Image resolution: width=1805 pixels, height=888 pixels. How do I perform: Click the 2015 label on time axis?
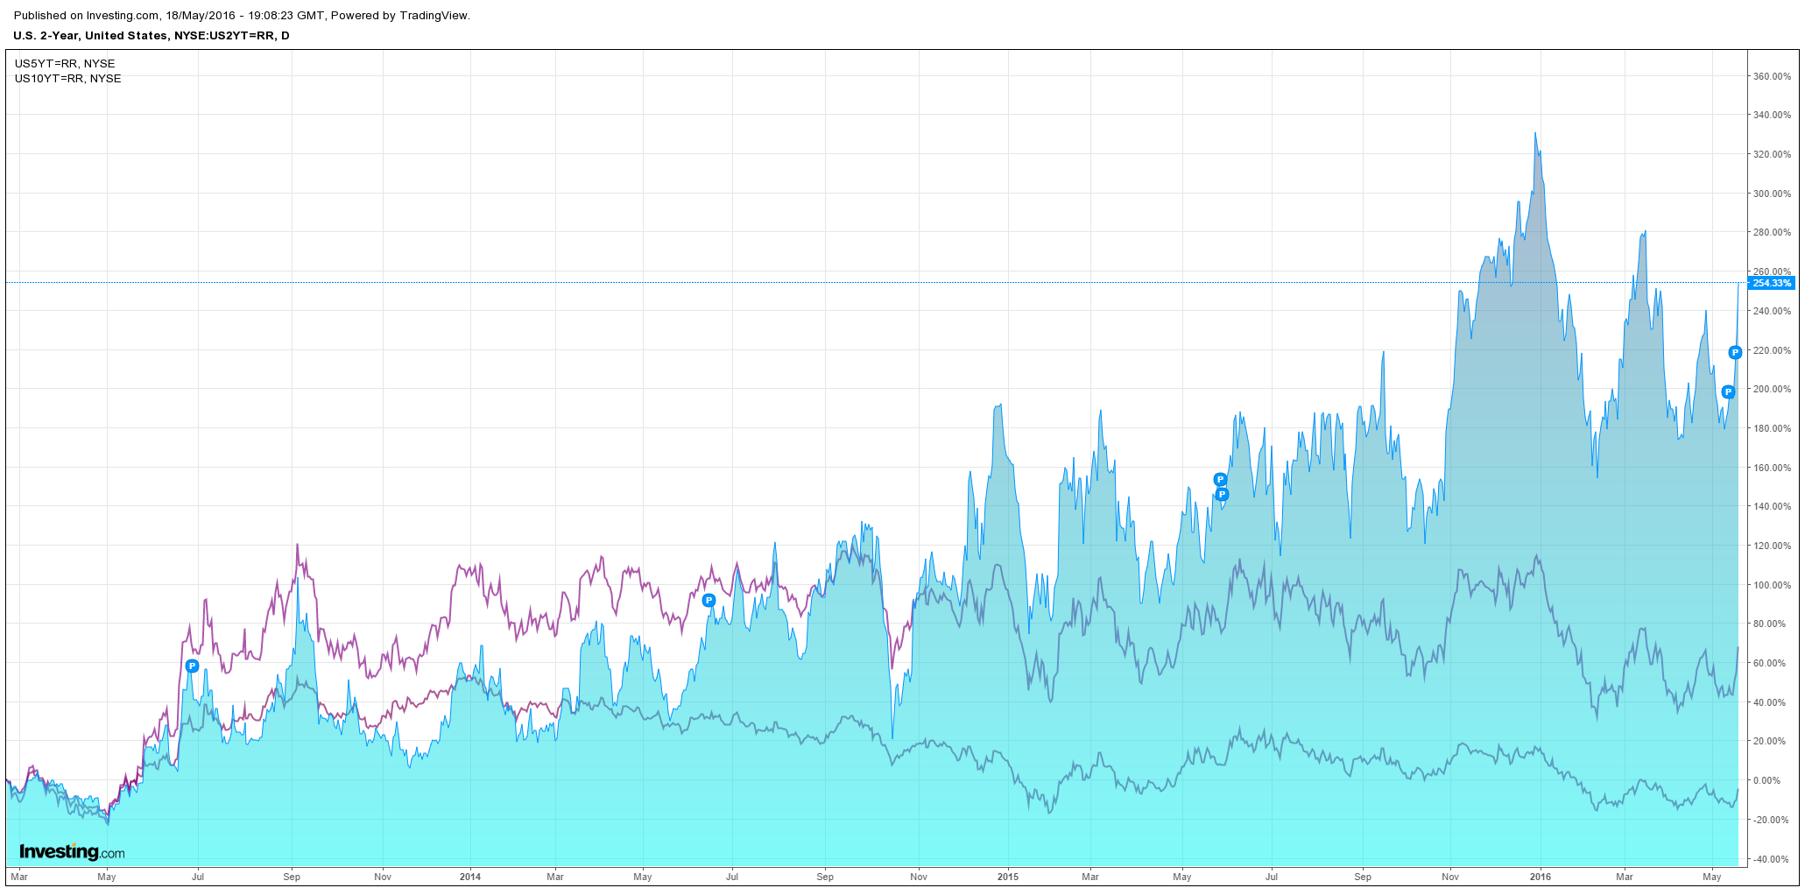coord(1008,877)
